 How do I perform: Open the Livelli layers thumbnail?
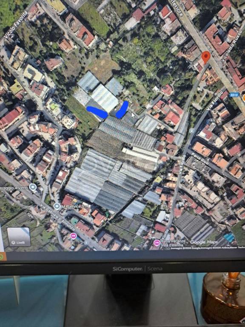point(19,237)
